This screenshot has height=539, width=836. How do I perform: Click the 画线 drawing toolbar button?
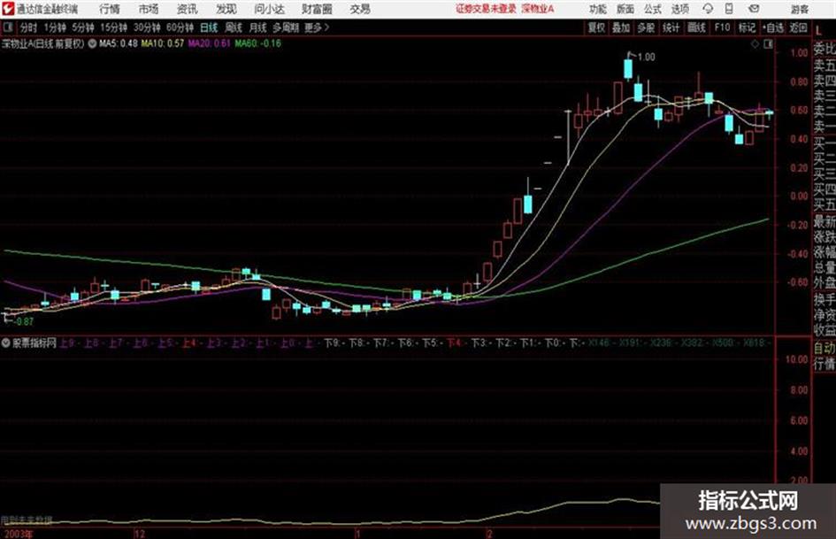point(696,27)
